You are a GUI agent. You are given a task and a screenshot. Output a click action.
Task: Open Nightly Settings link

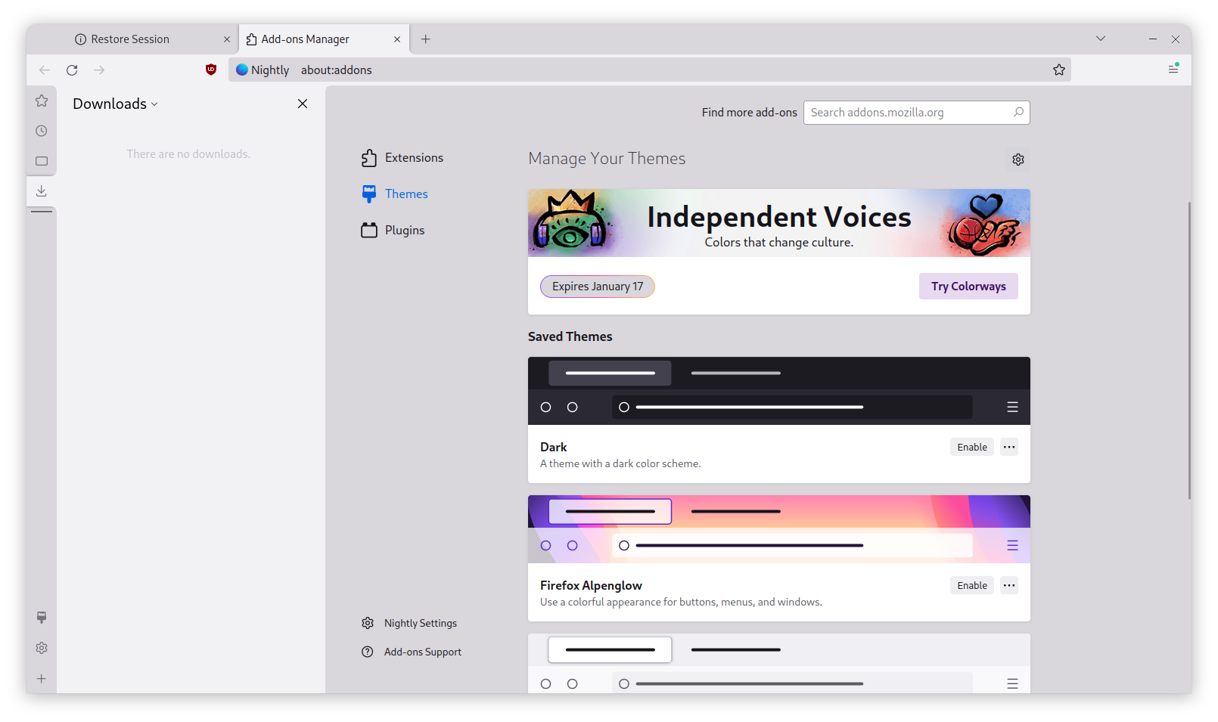pos(409,623)
